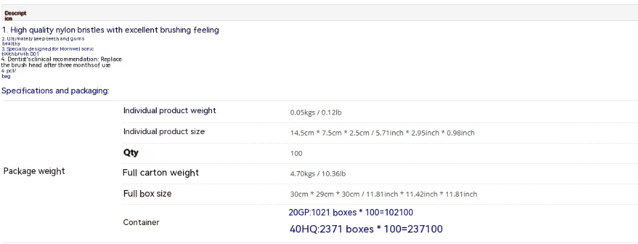Viewport: 638px width, 244px height.
Task: Click the Package weight row label
Action: [x=34, y=171]
